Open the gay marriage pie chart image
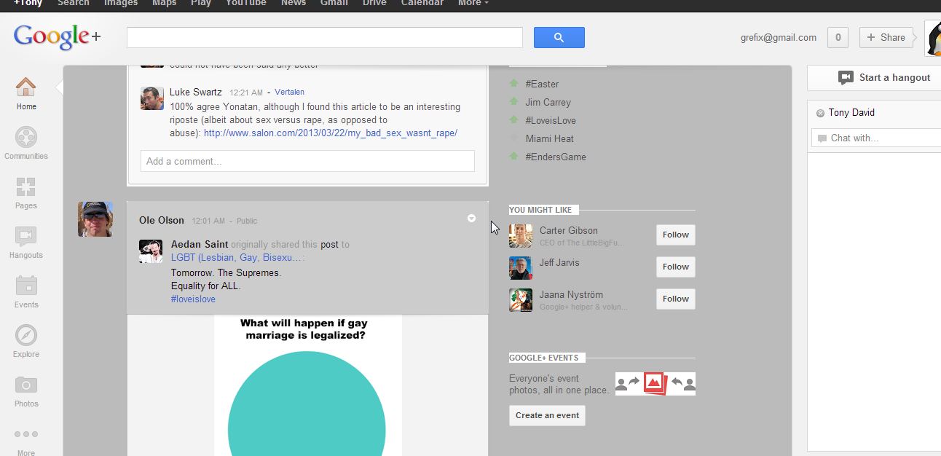The width and height of the screenshot is (941, 456). 307,385
